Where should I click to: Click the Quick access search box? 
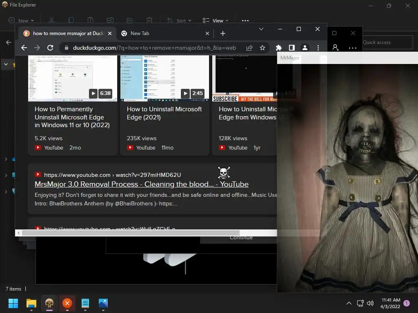coord(388,42)
